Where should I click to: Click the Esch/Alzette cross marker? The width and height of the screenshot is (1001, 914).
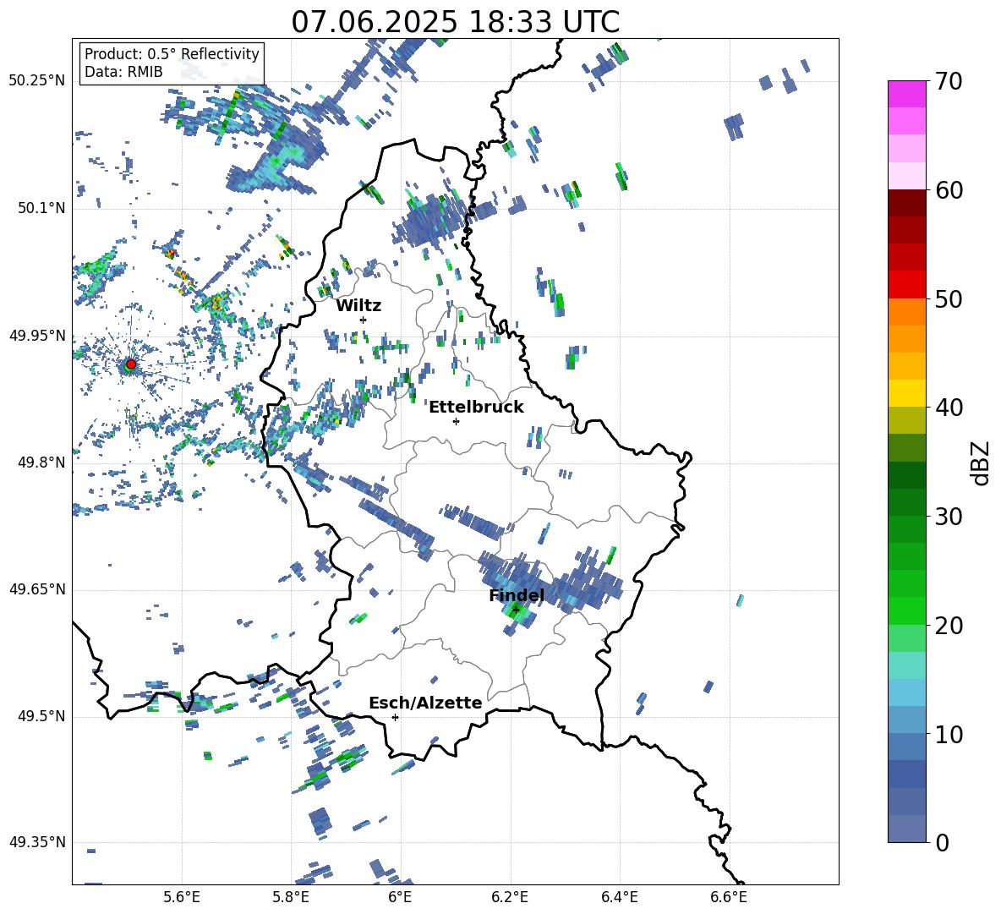395,717
